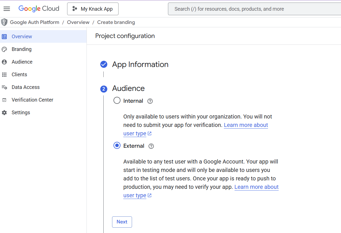Viewport: 341px width, 233px height.
Task: Collapse the Audience step heading
Action: point(128,88)
